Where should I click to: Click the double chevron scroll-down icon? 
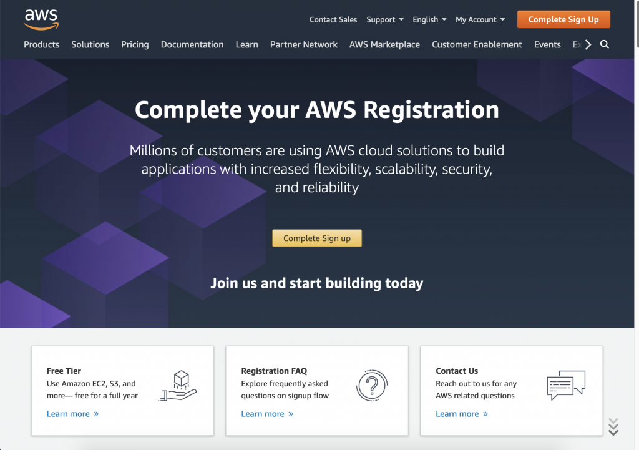click(613, 427)
